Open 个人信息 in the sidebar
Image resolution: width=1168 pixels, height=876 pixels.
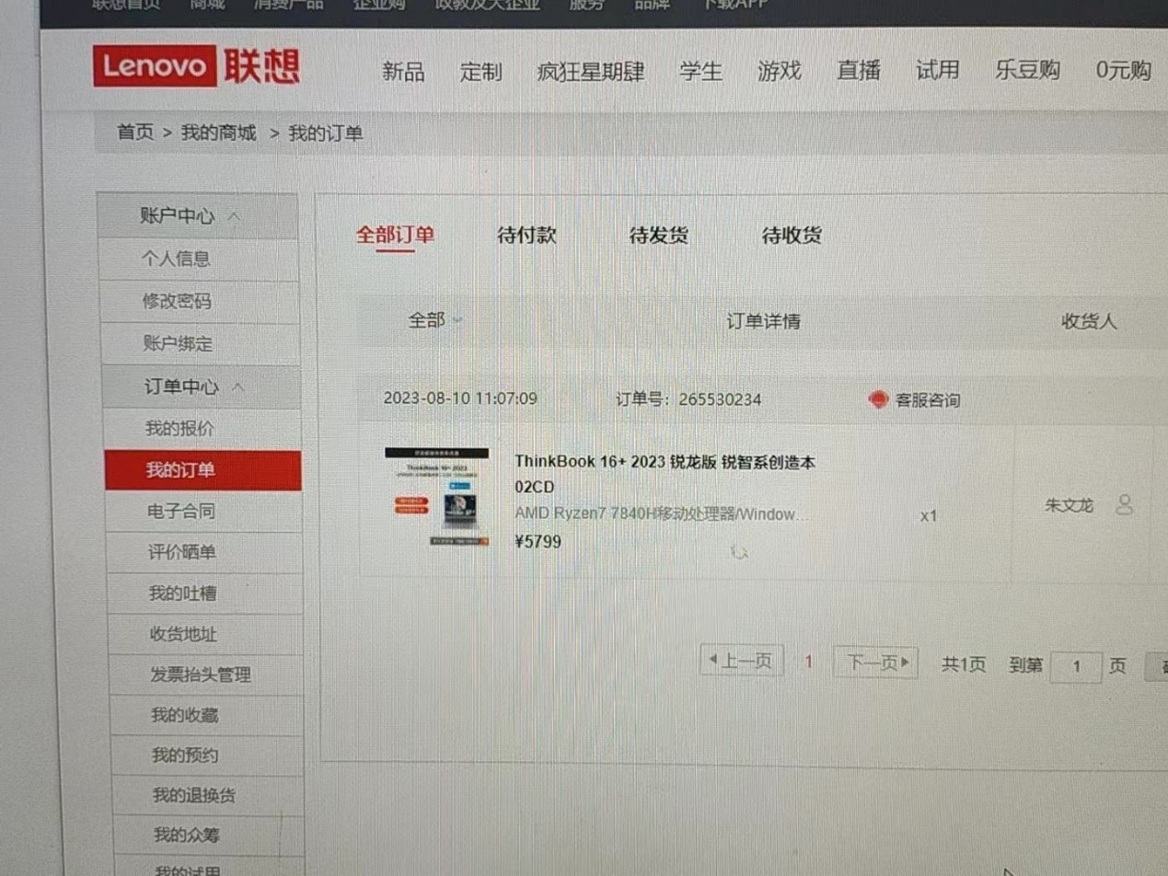pyautogui.click(x=176, y=259)
